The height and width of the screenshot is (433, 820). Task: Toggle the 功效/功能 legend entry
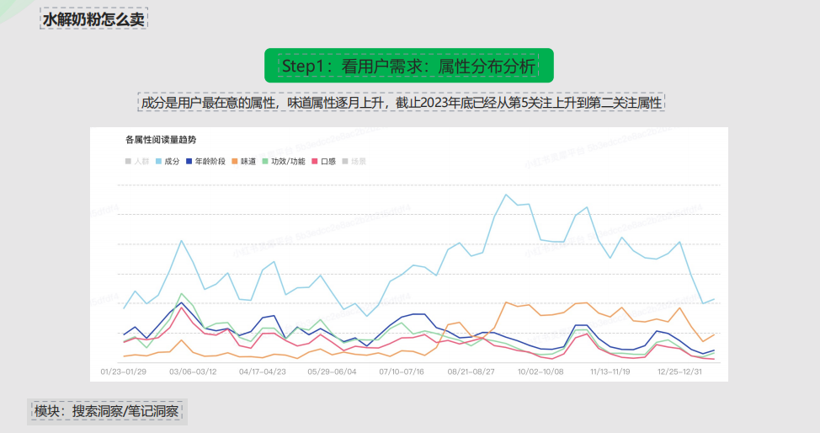click(284, 162)
